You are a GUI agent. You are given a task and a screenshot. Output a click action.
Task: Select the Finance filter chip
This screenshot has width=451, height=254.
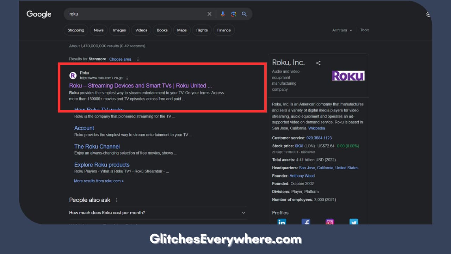[x=224, y=30]
